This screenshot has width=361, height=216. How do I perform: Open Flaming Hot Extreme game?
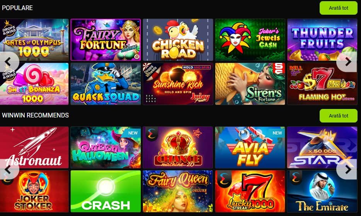pyautogui.click(x=322, y=84)
